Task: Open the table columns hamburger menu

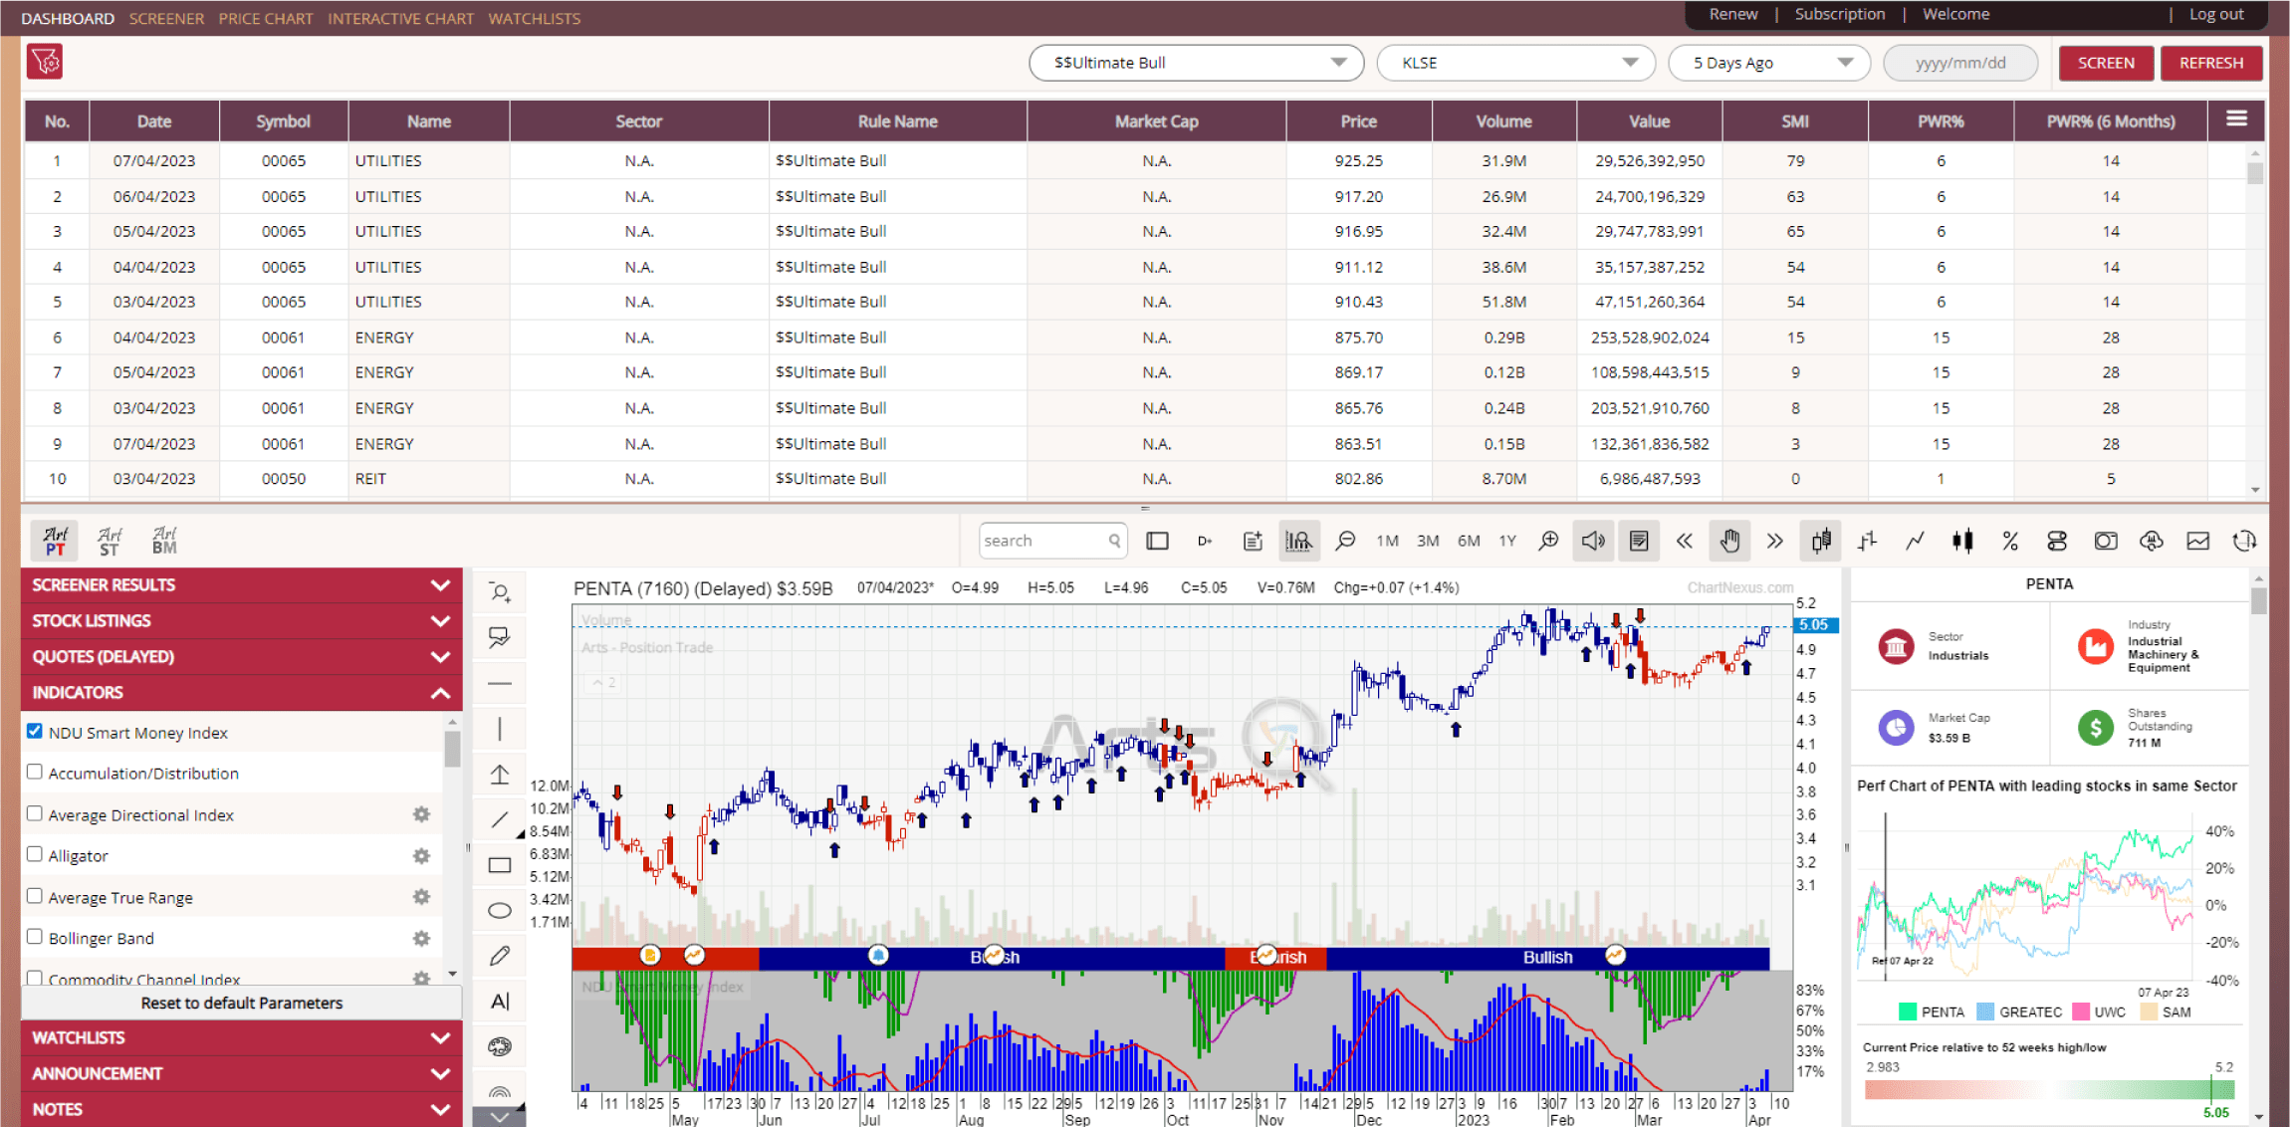Action: (x=2236, y=119)
